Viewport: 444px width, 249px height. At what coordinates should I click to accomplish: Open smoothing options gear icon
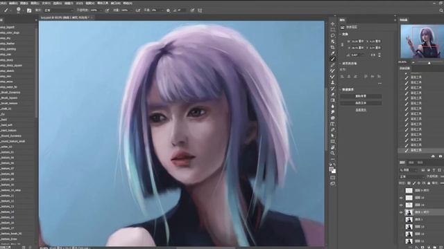(168, 10)
